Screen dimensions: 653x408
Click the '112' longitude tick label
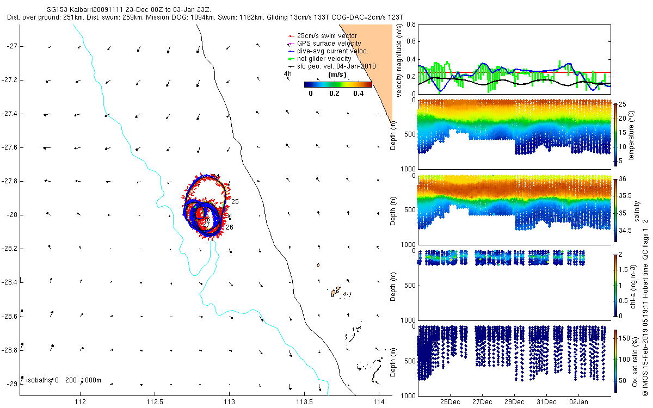pos(81,402)
